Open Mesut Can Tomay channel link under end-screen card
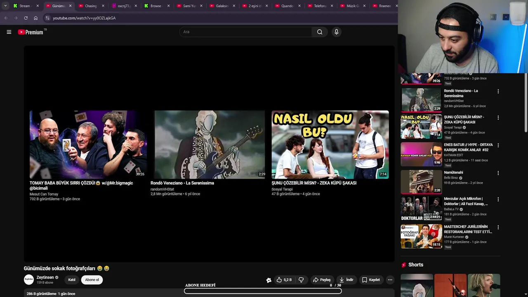 (44, 194)
